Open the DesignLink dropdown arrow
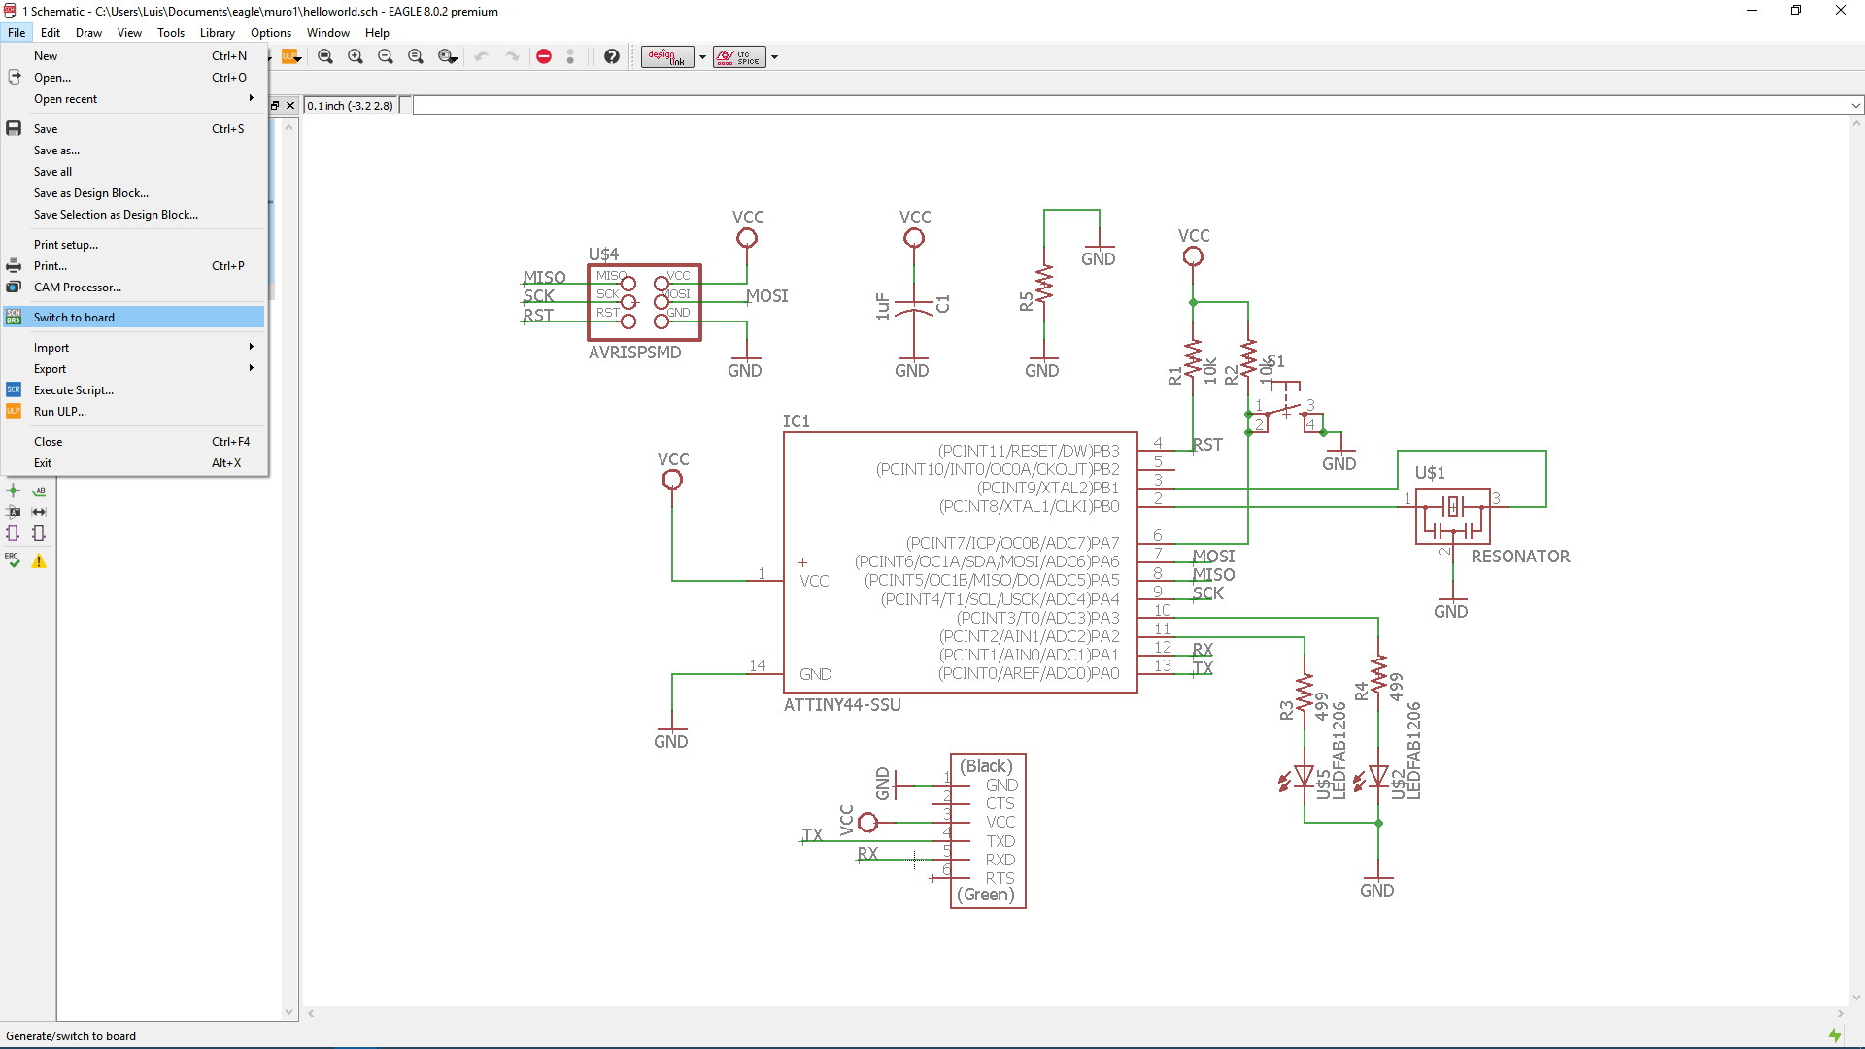The height and width of the screenshot is (1049, 1865). (x=702, y=56)
